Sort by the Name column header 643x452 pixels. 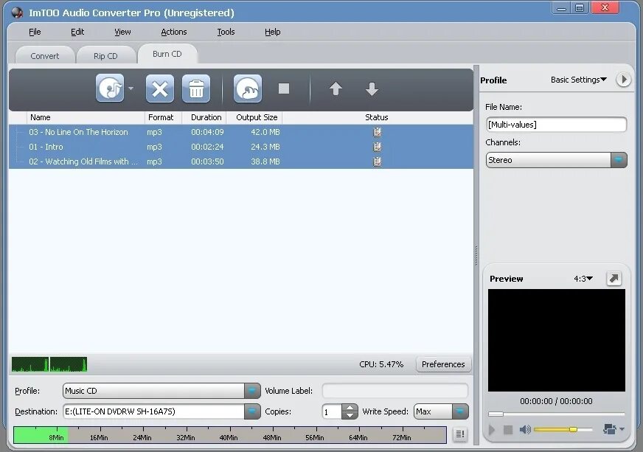click(x=86, y=117)
